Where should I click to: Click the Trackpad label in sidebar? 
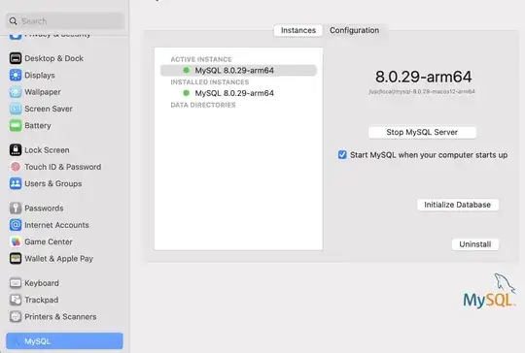(41, 300)
